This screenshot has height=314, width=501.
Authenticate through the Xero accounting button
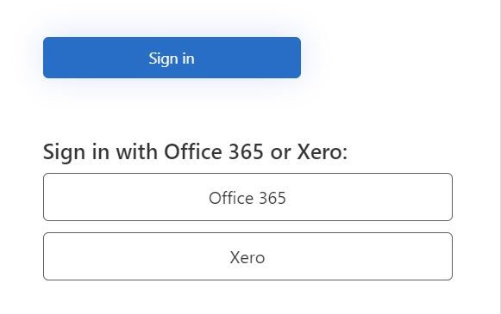coord(248,256)
